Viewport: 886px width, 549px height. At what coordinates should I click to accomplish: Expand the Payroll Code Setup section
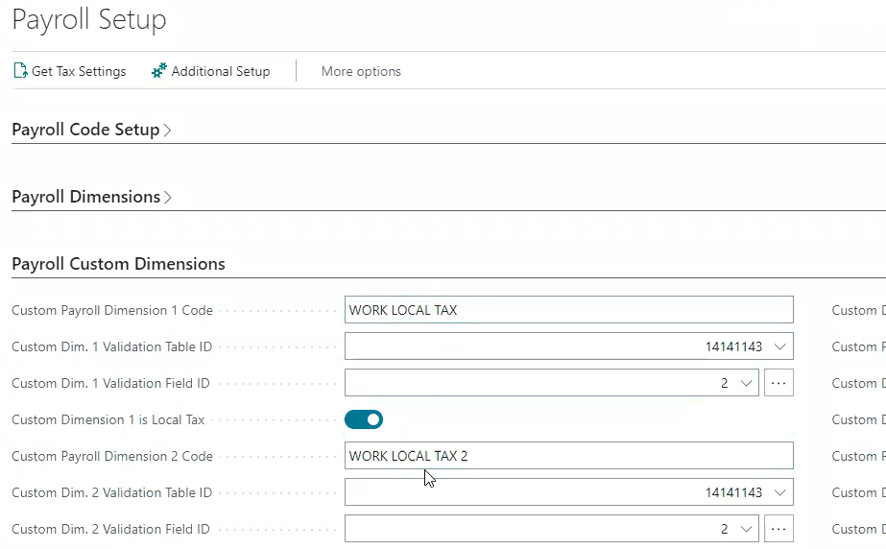tap(85, 130)
